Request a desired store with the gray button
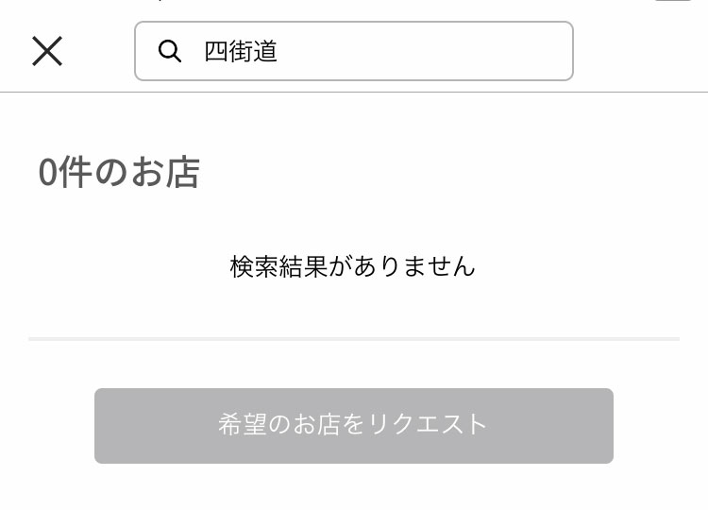 354,426
